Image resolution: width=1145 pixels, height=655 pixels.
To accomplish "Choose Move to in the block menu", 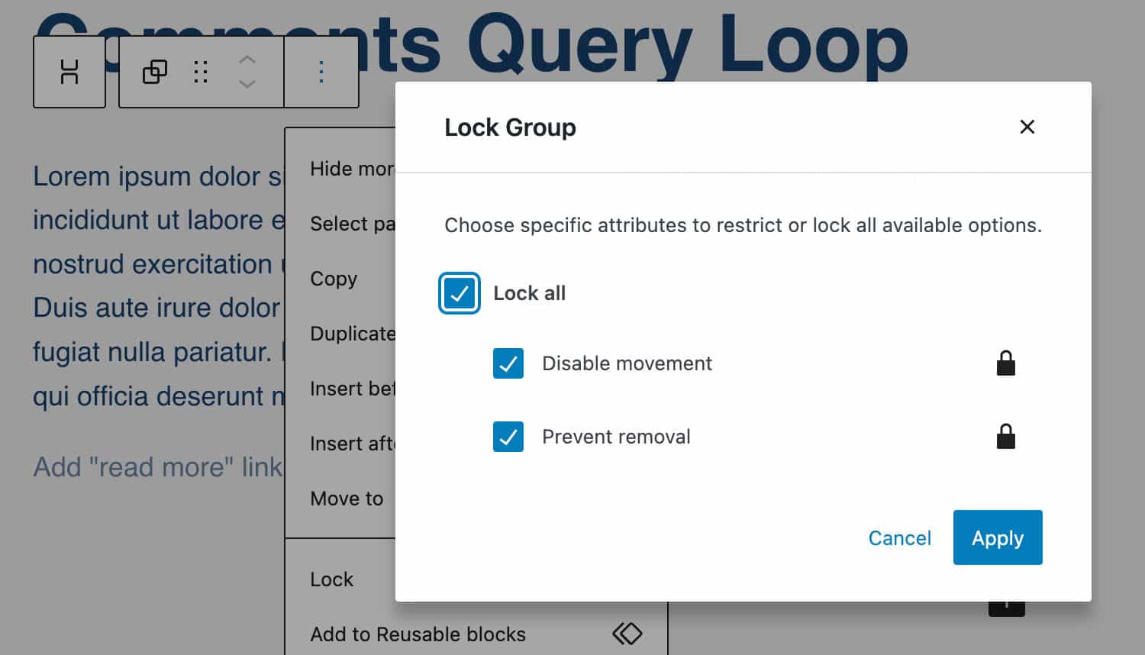I will [x=347, y=499].
